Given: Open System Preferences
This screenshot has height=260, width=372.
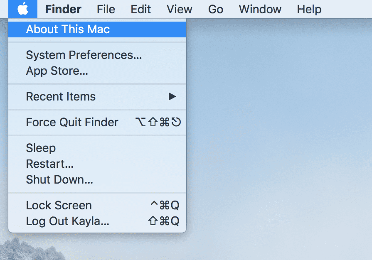Looking at the screenshot, I should click(84, 55).
